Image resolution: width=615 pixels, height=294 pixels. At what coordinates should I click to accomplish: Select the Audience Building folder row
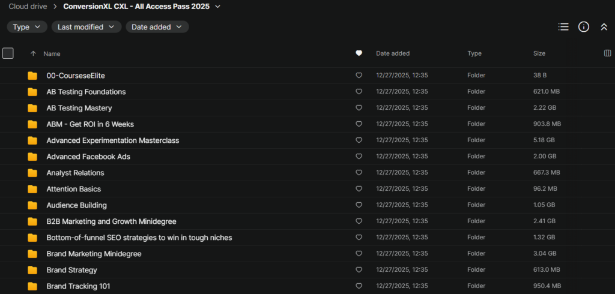pos(76,205)
